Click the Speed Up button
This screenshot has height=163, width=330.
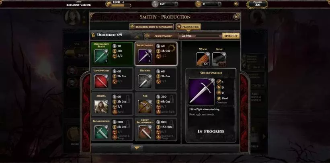pyautogui.click(x=231, y=36)
